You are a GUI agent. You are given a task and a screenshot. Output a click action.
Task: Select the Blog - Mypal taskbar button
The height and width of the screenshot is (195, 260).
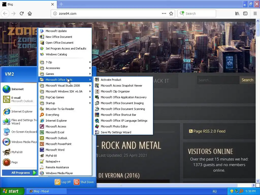46,191
